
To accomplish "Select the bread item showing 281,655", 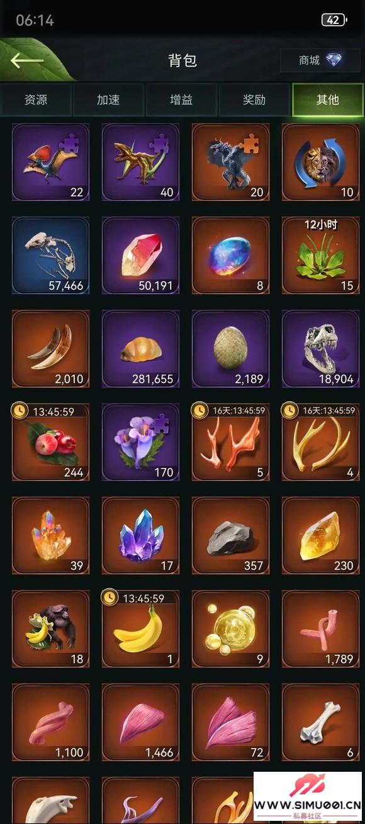I will [x=140, y=348].
